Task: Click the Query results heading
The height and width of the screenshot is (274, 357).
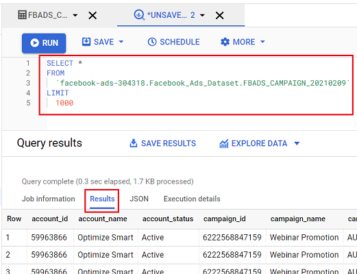Action: [x=49, y=143]
